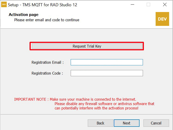The image size is (173, 130).
Task: Close the TMS MQTT Setup window
Action: point(165,4)
